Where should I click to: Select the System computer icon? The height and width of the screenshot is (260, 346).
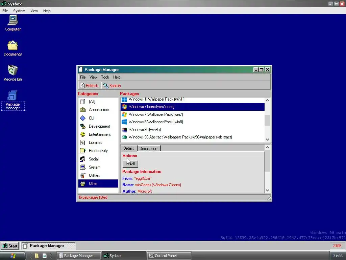pyautogui.click(x=83, y=167)
